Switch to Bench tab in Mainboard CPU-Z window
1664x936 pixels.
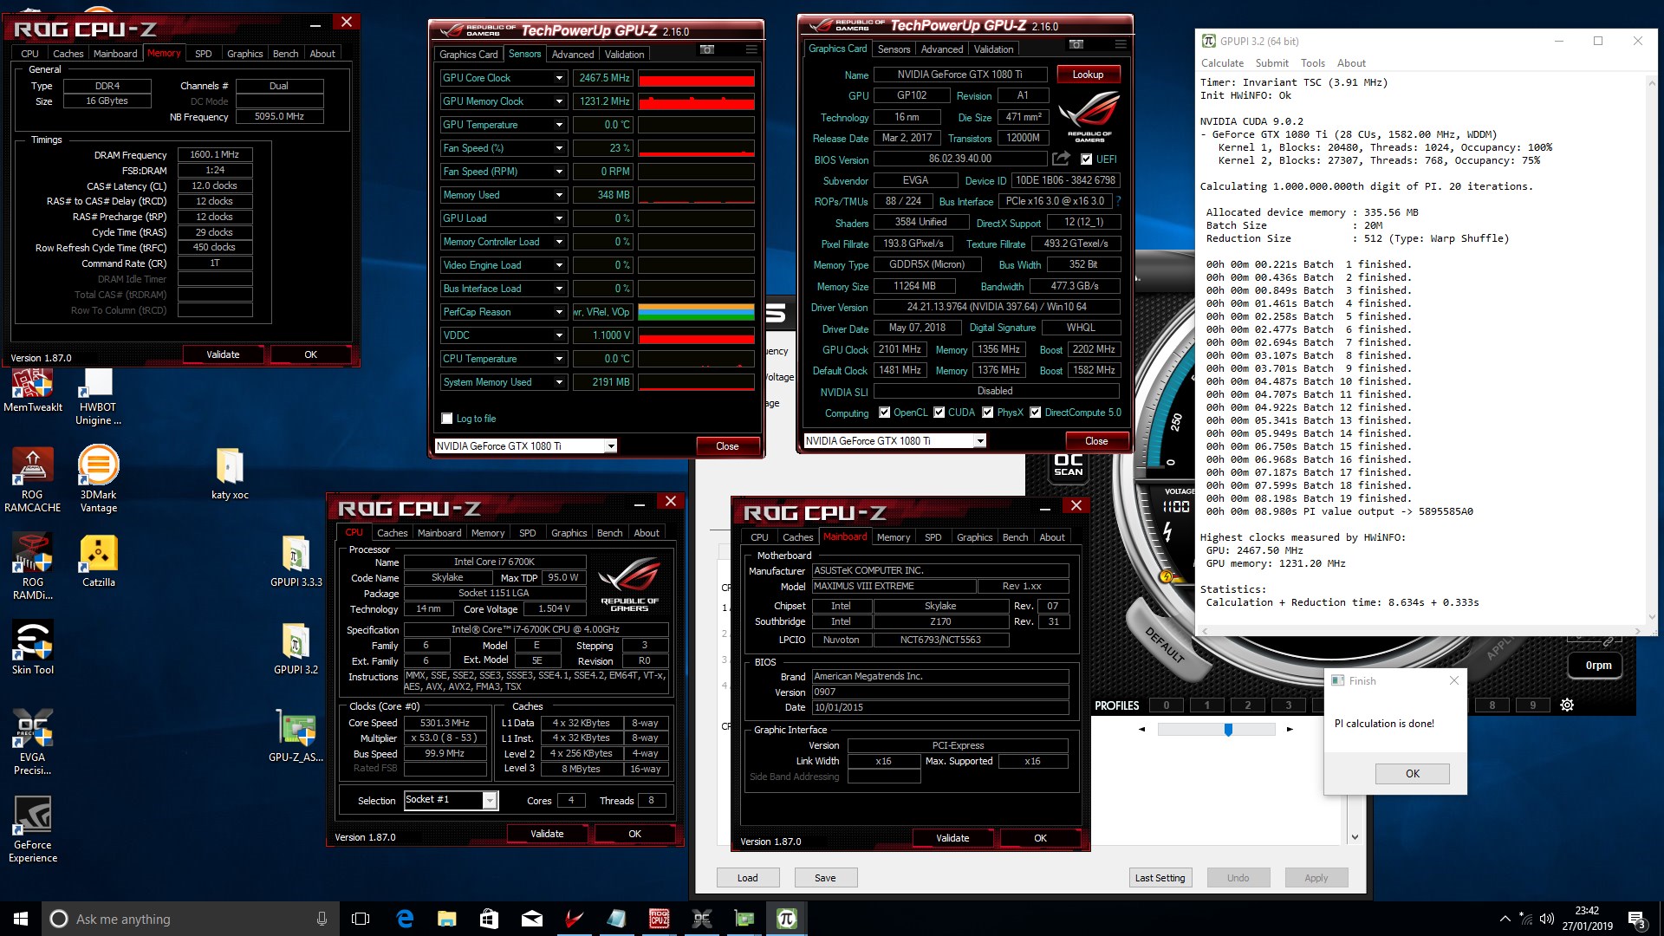1015,537
